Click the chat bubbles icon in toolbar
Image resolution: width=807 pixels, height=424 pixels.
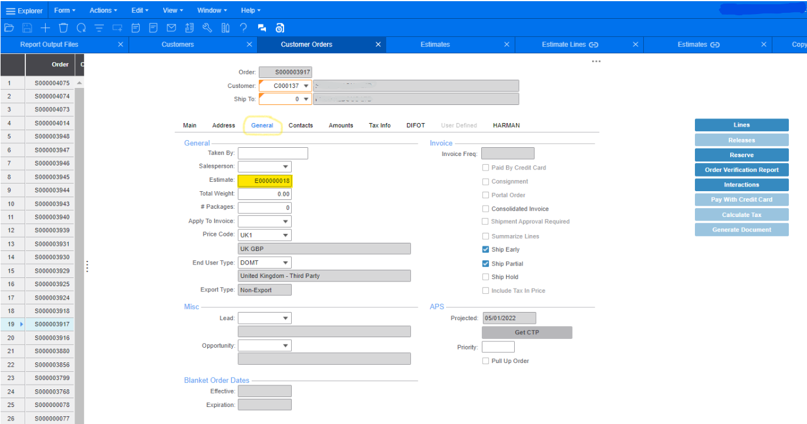point(262,28)
